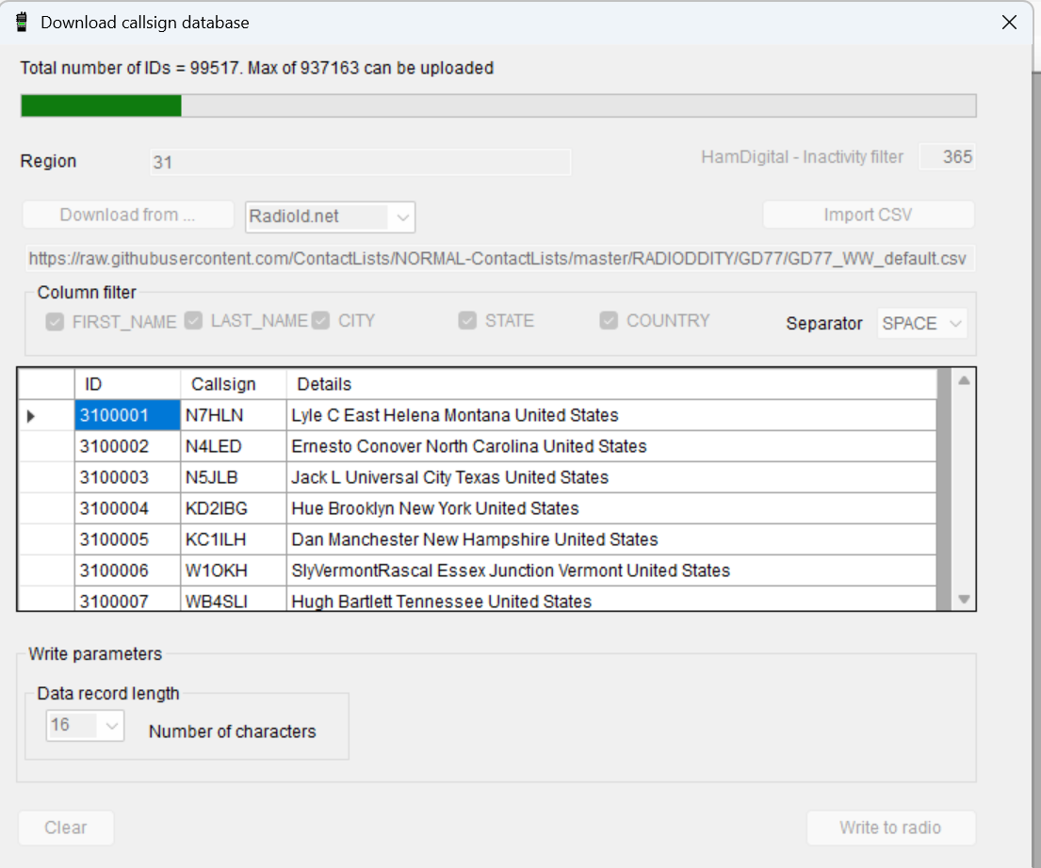Screen dimensions: 1041x868
Task: Close the Download callsign database window
Action: pyautogui.click(x=1009, y=23)
